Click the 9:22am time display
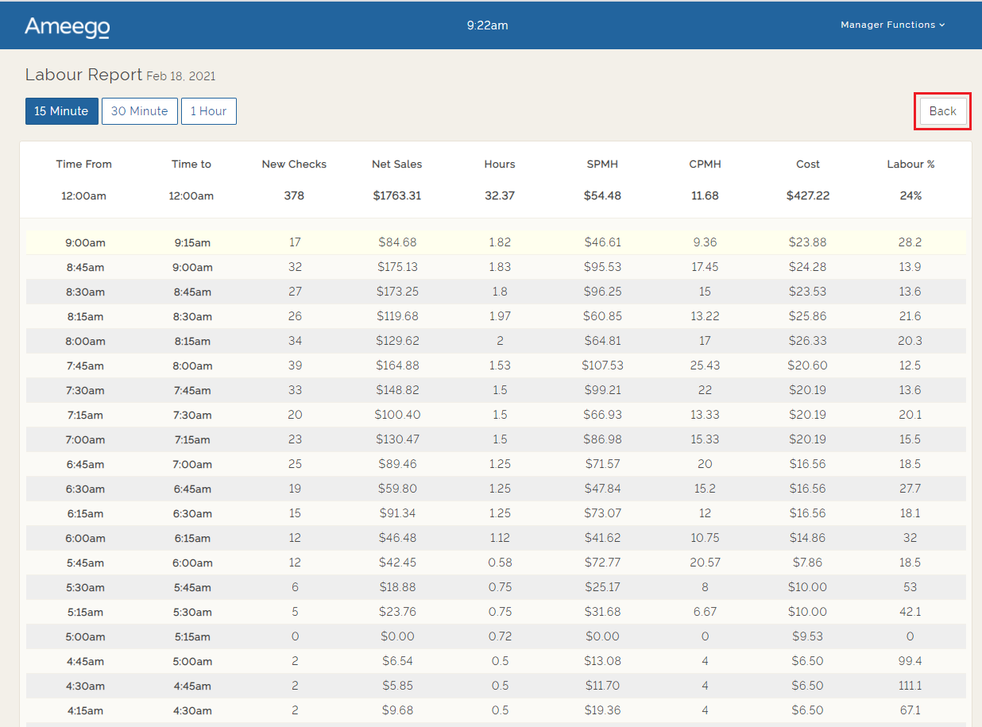The image size is (982, 727). [487, 25]
